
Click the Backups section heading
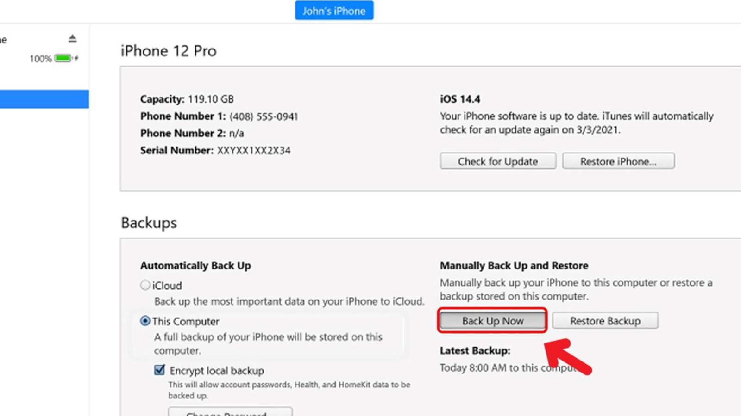pos(149,223)
